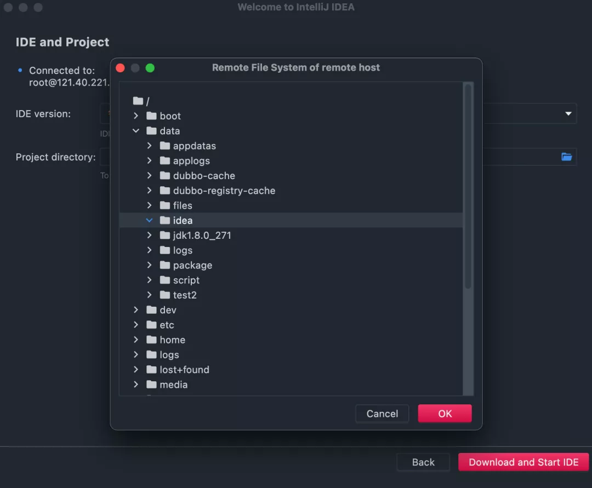Open the IDE version dropdown arrow

point(568,114)
